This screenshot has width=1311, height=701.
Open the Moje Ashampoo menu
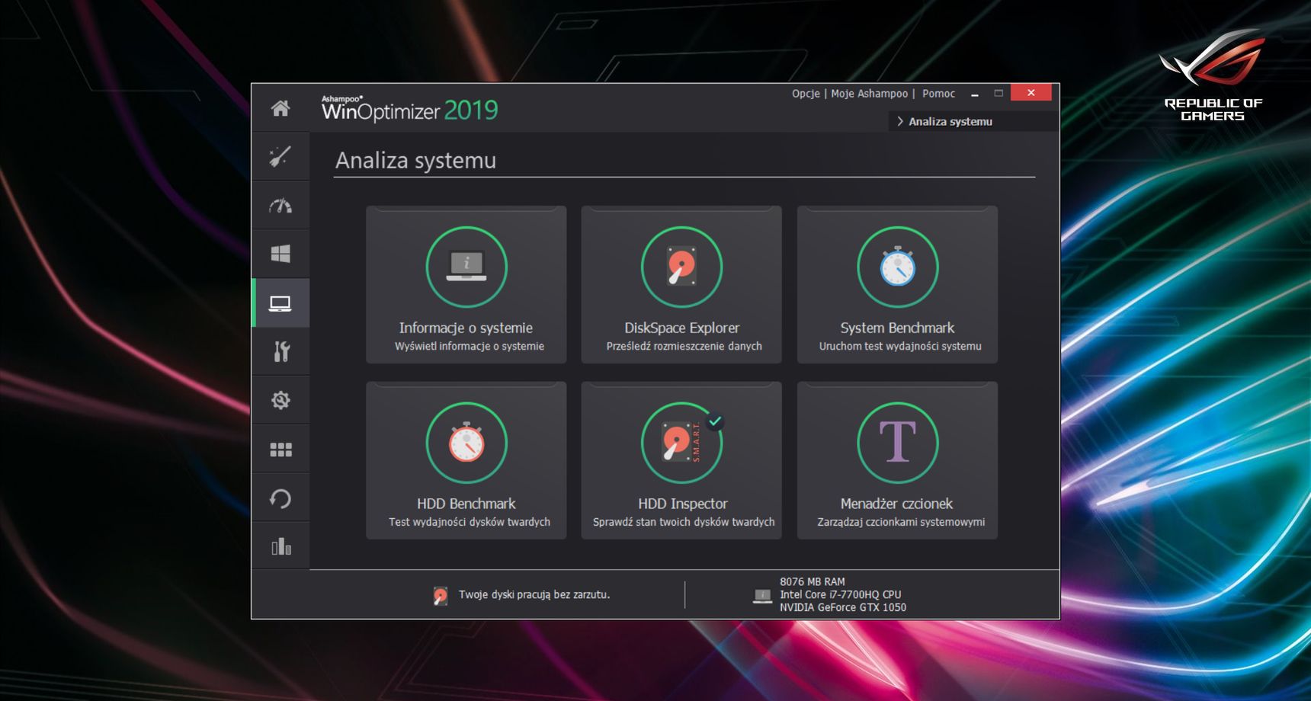point(869,94)
